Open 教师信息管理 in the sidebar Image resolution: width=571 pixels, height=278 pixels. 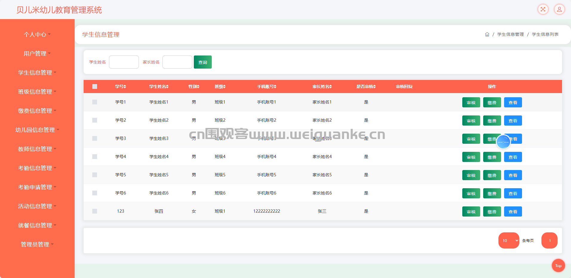[37, 149]
